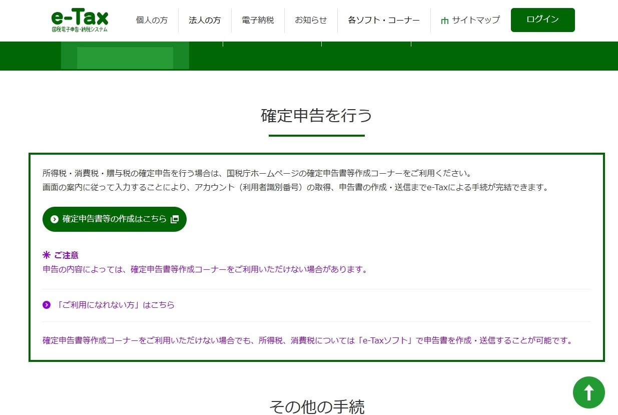Click the 確定申告を行う heading
The width and height of the screenshot is (618, 415).
317,116
